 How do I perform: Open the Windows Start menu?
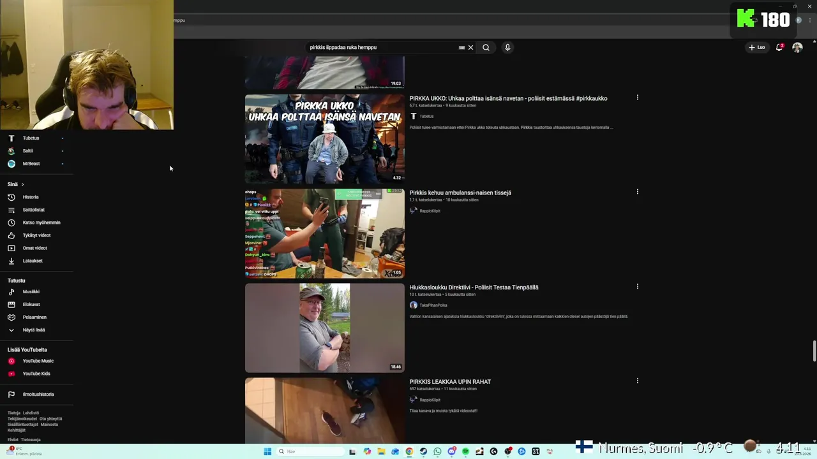(267, 451)
